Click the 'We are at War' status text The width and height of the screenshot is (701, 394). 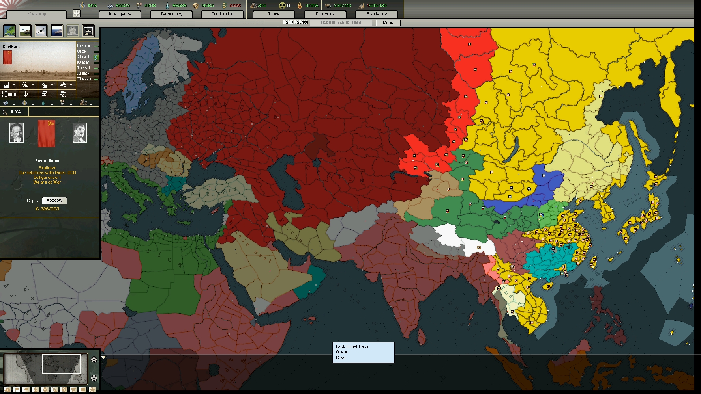(x=47, y=182)
